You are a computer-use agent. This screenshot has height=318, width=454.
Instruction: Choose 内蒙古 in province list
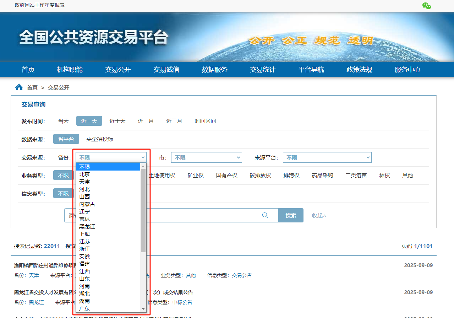108,204
